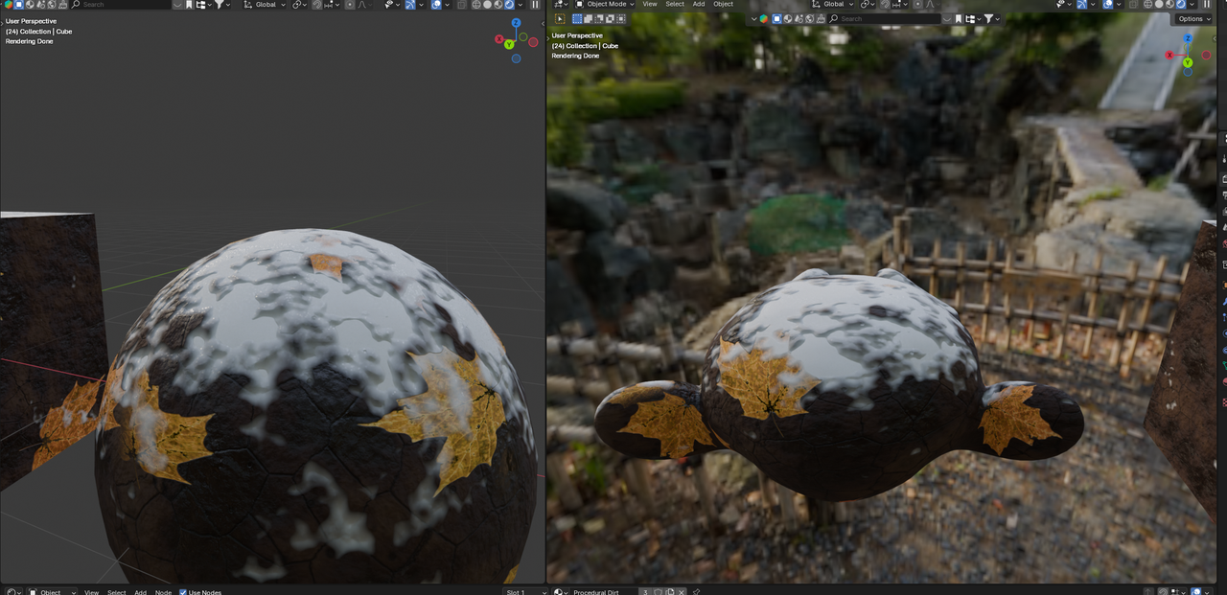Toggle gizmo display in right viewport
The height and width of the screenshot is (595, 1227).
(x=1082, y=5)
